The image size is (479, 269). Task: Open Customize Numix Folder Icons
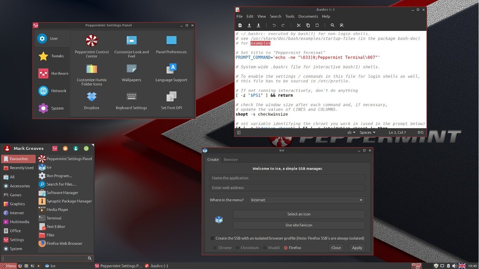click(91, 75)
